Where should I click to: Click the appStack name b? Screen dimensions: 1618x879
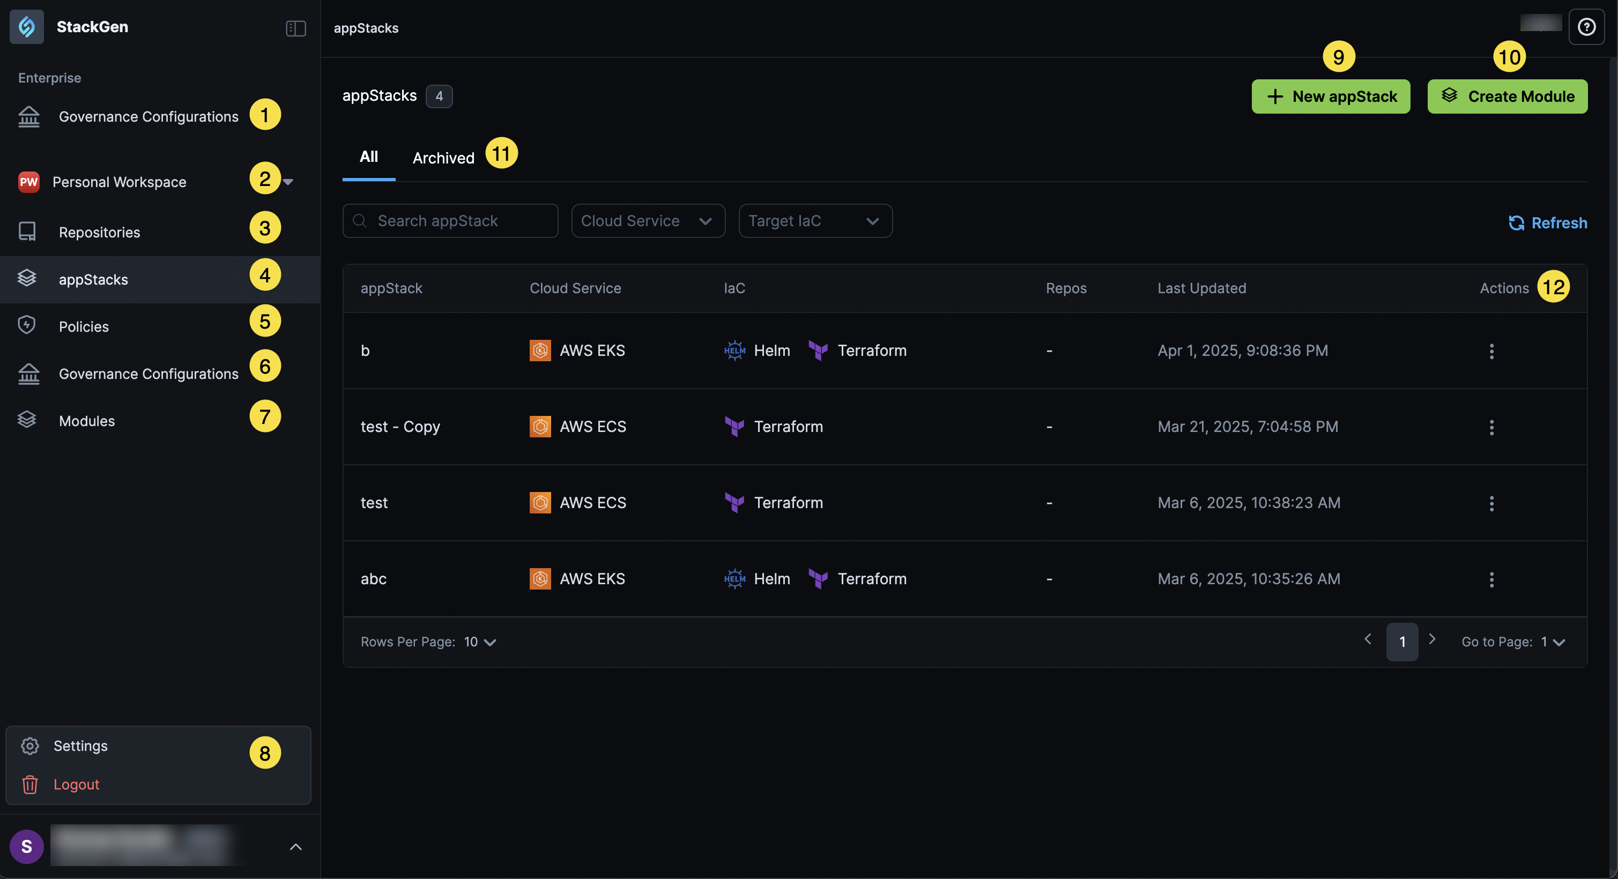pyautogui.click(x=365, y=351)
